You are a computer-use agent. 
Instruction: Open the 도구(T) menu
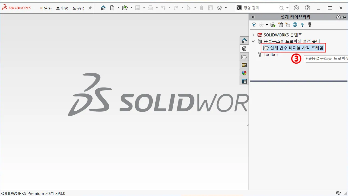tap(78, 8)
